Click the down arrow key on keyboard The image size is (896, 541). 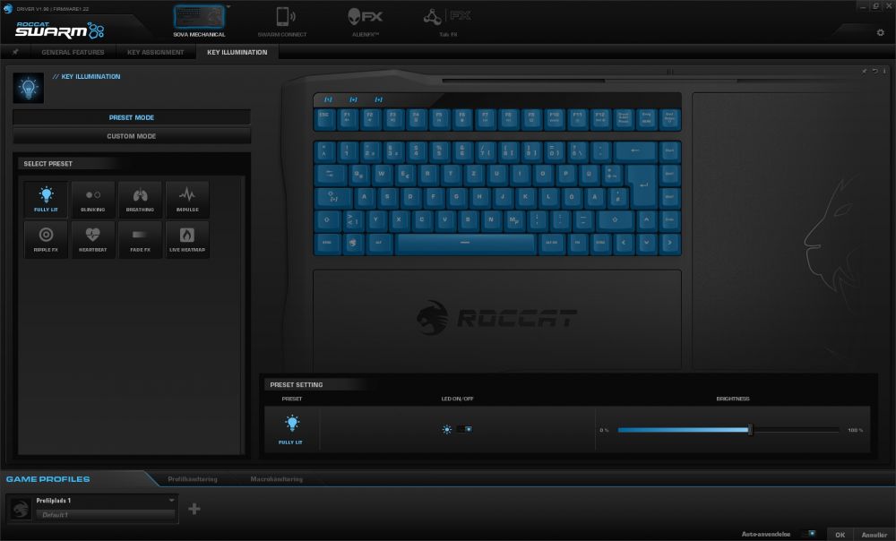click(646, 243)
